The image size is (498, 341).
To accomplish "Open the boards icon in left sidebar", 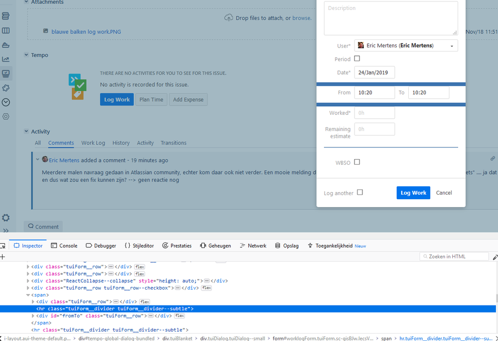I will 6,30.
